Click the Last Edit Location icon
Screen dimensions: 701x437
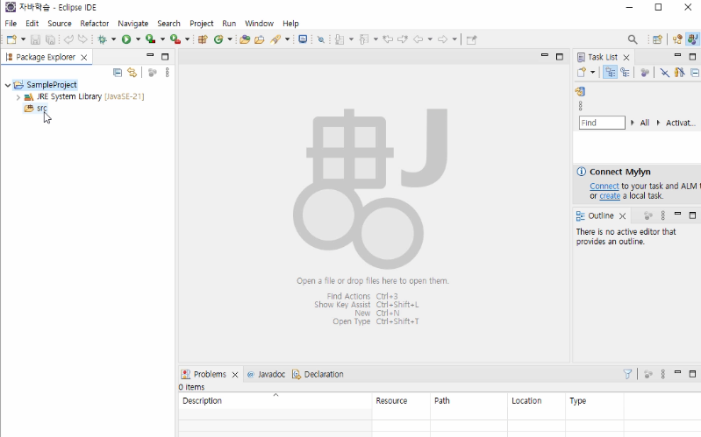[x=388, y=39]
